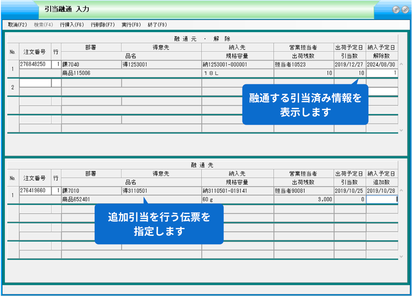Click the 融通元・解除 section header
The image size is (412, 296).
[202, 39]
